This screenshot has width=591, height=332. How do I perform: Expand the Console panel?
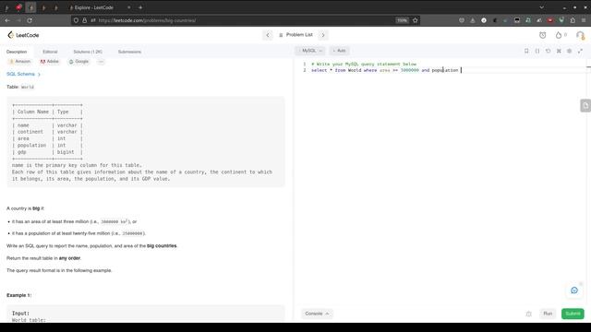tap(317, 314)
